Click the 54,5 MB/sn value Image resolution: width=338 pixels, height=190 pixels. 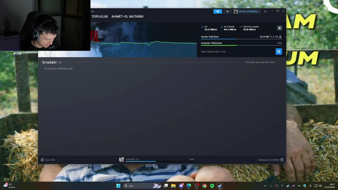pos(211,30)
